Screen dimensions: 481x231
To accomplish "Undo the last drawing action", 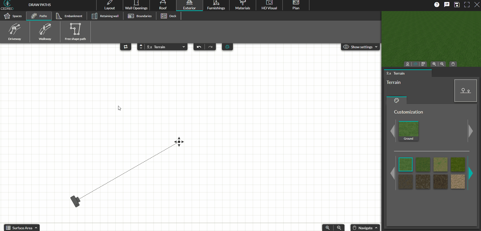I will pyautogui.click(x=199, y=47).
